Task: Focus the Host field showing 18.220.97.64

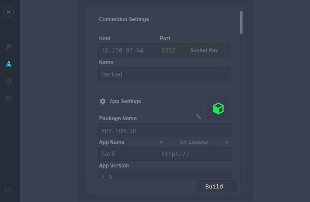Action: pos(128,50)
